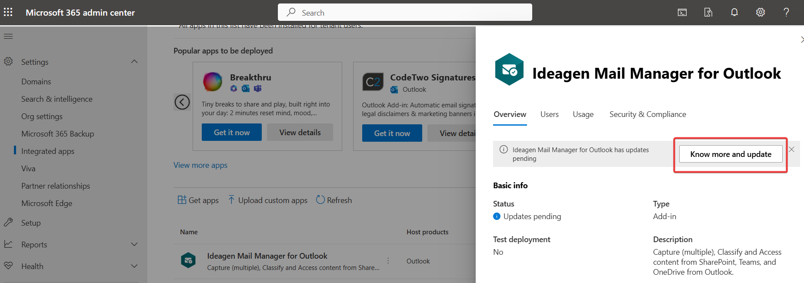This screenshot has height=283, width=804.
Task: Open the settings gear in header
Action: [761, 12]
